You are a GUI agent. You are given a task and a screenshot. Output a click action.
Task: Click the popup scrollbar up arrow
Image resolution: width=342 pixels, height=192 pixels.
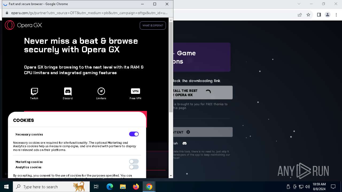(171, 20)
